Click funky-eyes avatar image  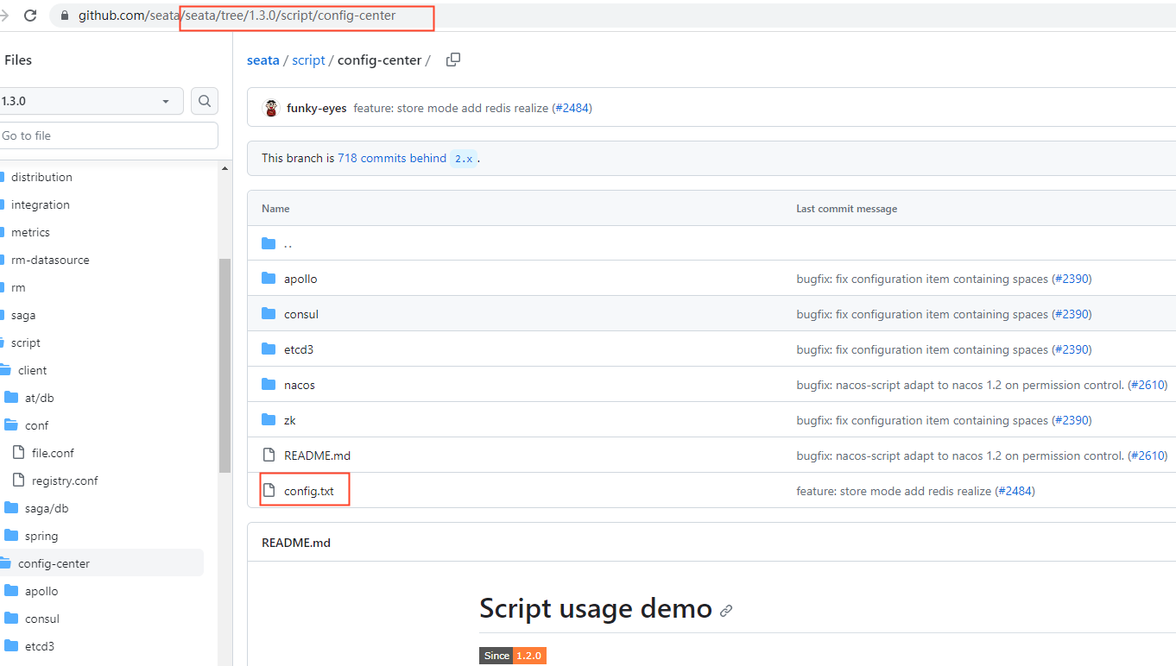click(271, 109)
